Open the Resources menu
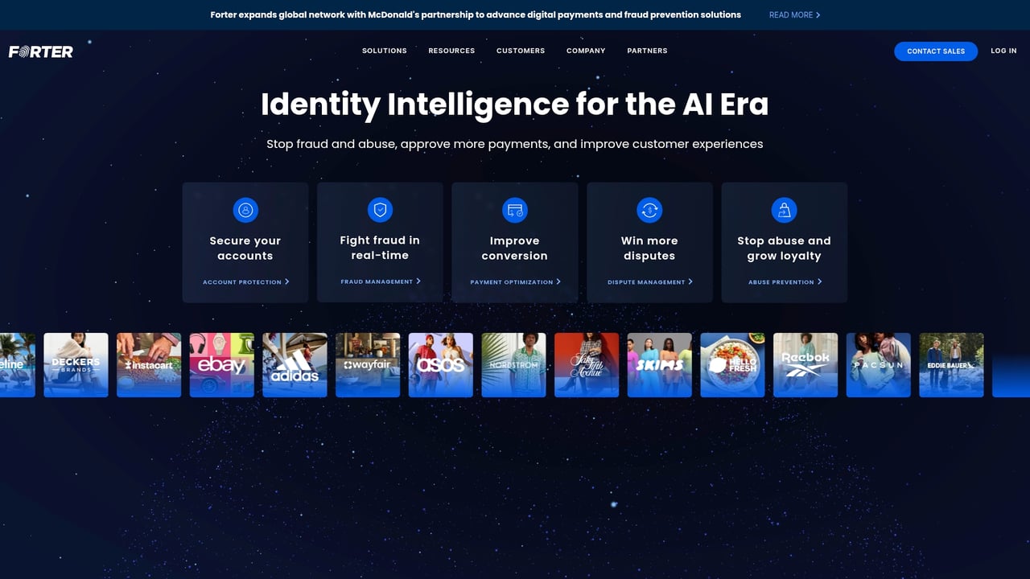 (451, 51)
